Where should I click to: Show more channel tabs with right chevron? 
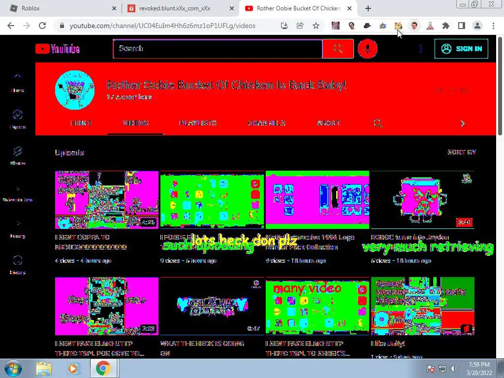click(x=463, y=124)
